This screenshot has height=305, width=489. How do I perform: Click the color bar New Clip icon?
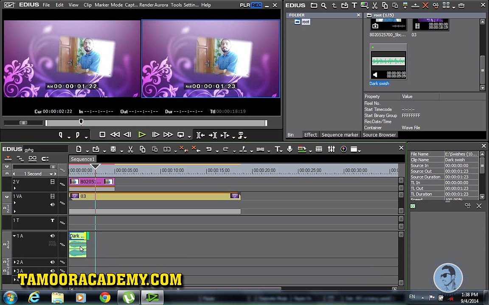click(x=364, y=5)
